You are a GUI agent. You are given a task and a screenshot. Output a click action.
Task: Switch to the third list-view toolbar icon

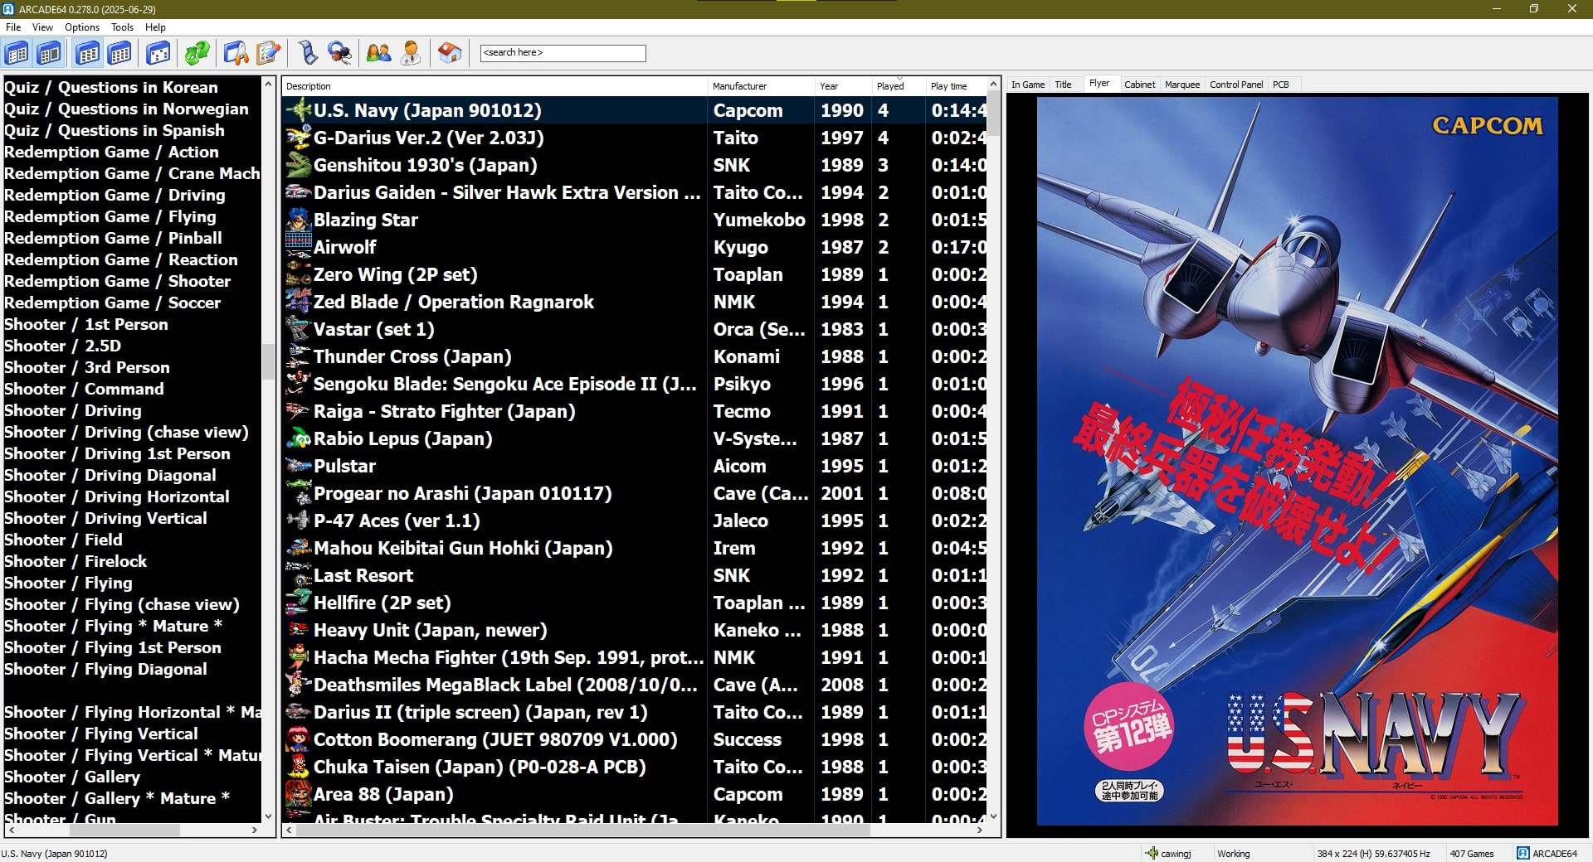click(x=87, y=54)
